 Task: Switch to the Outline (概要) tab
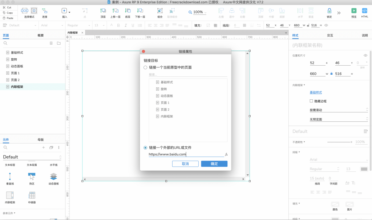(41, 36)
